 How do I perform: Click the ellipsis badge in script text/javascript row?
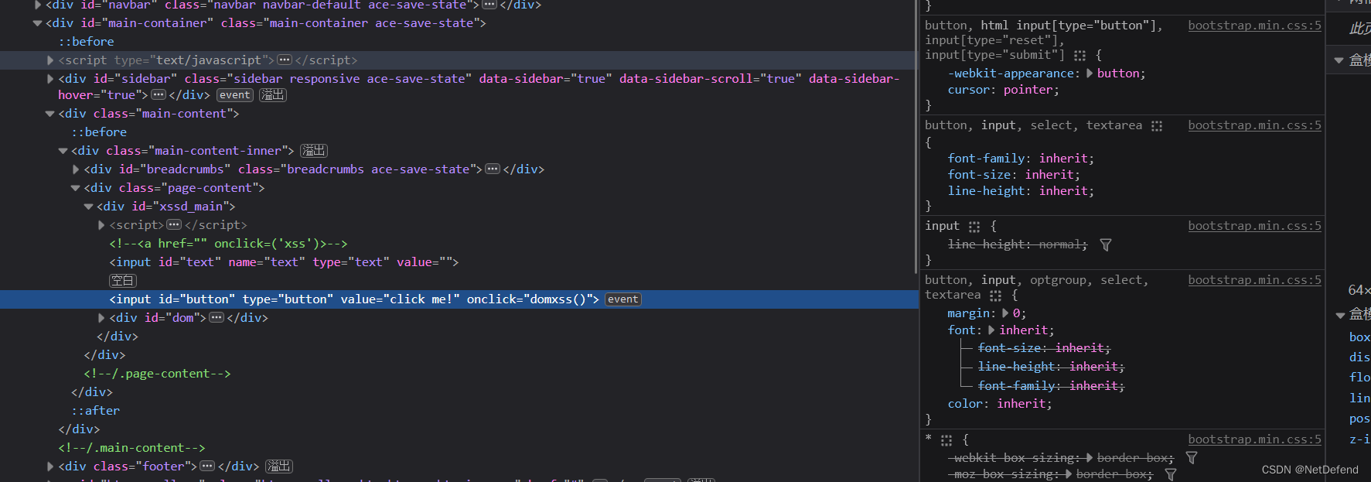coord(285,60)
